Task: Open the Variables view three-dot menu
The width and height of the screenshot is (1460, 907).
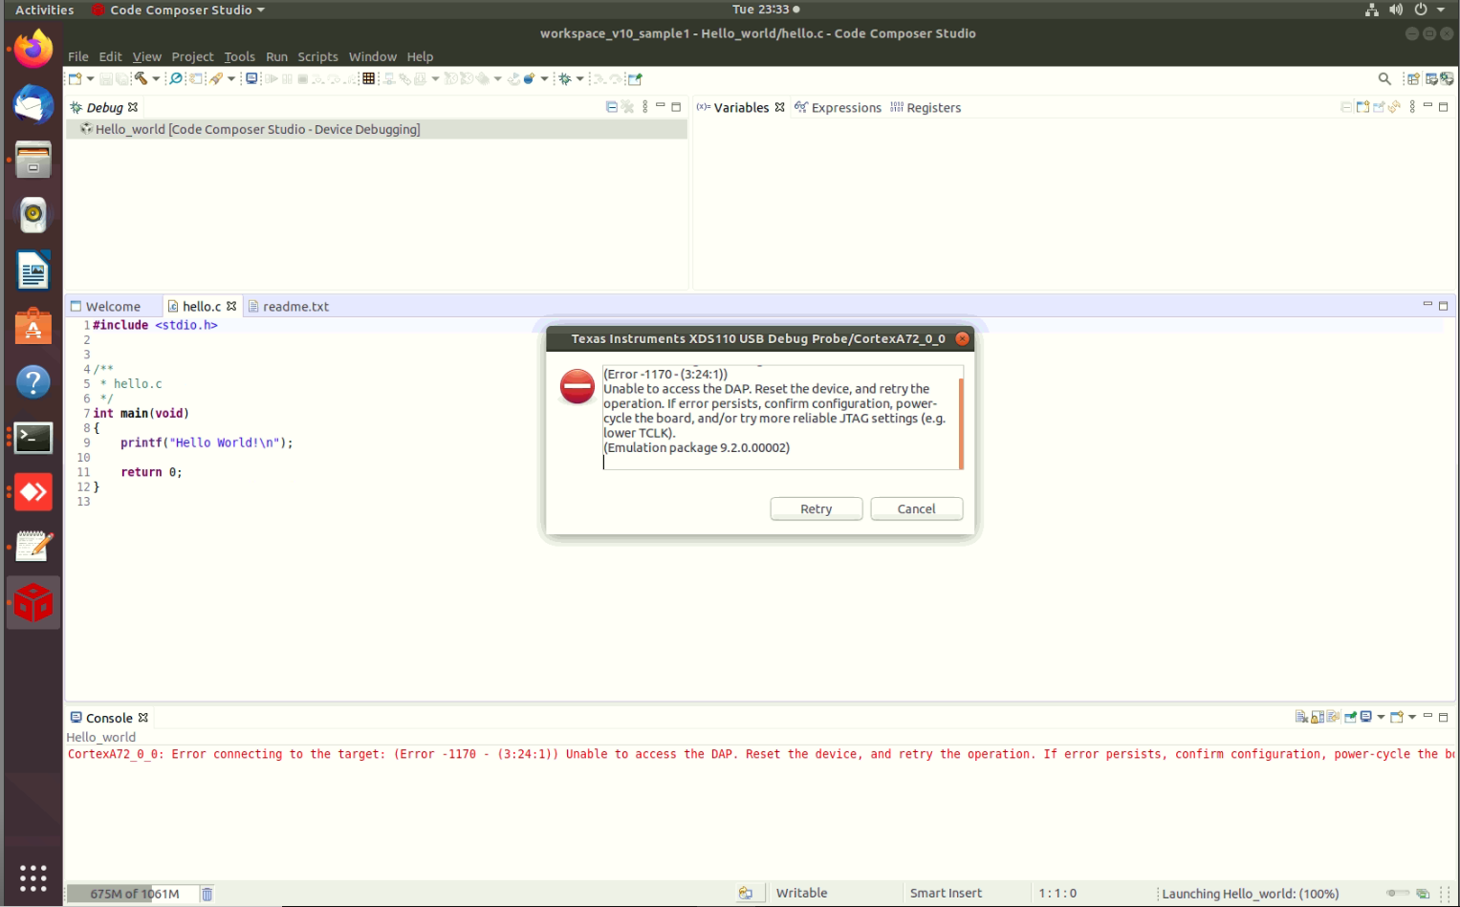Action: [1412, 107]
